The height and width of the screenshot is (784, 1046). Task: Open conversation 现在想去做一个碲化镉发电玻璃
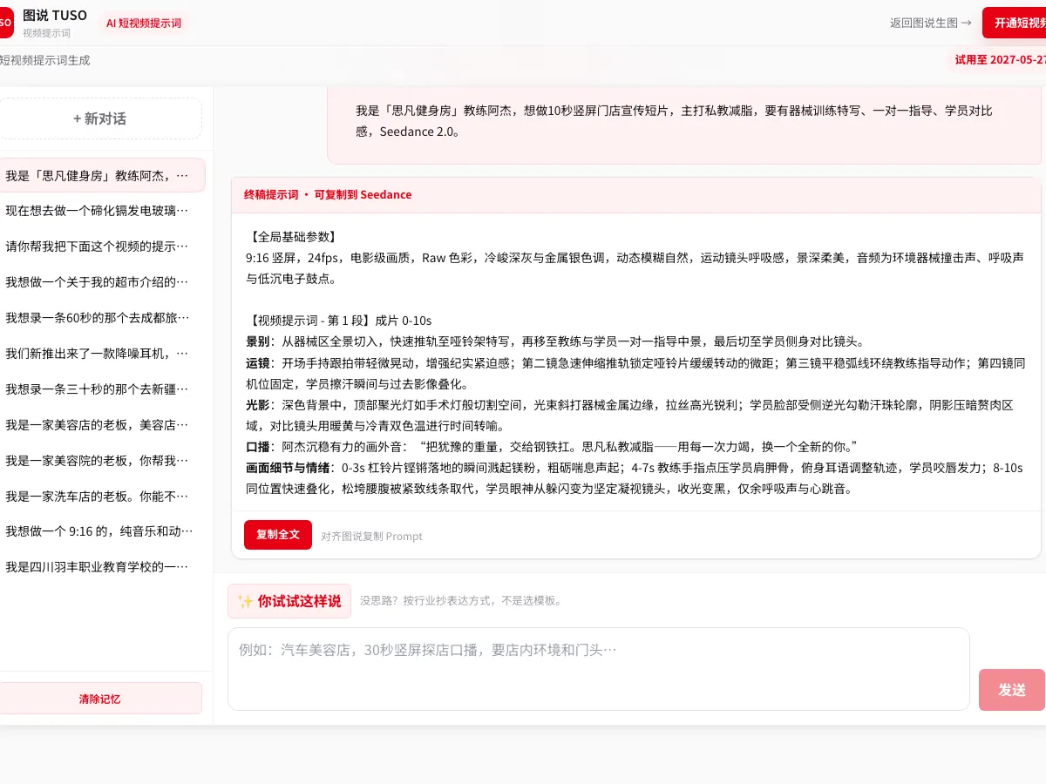tap(100, 211)
